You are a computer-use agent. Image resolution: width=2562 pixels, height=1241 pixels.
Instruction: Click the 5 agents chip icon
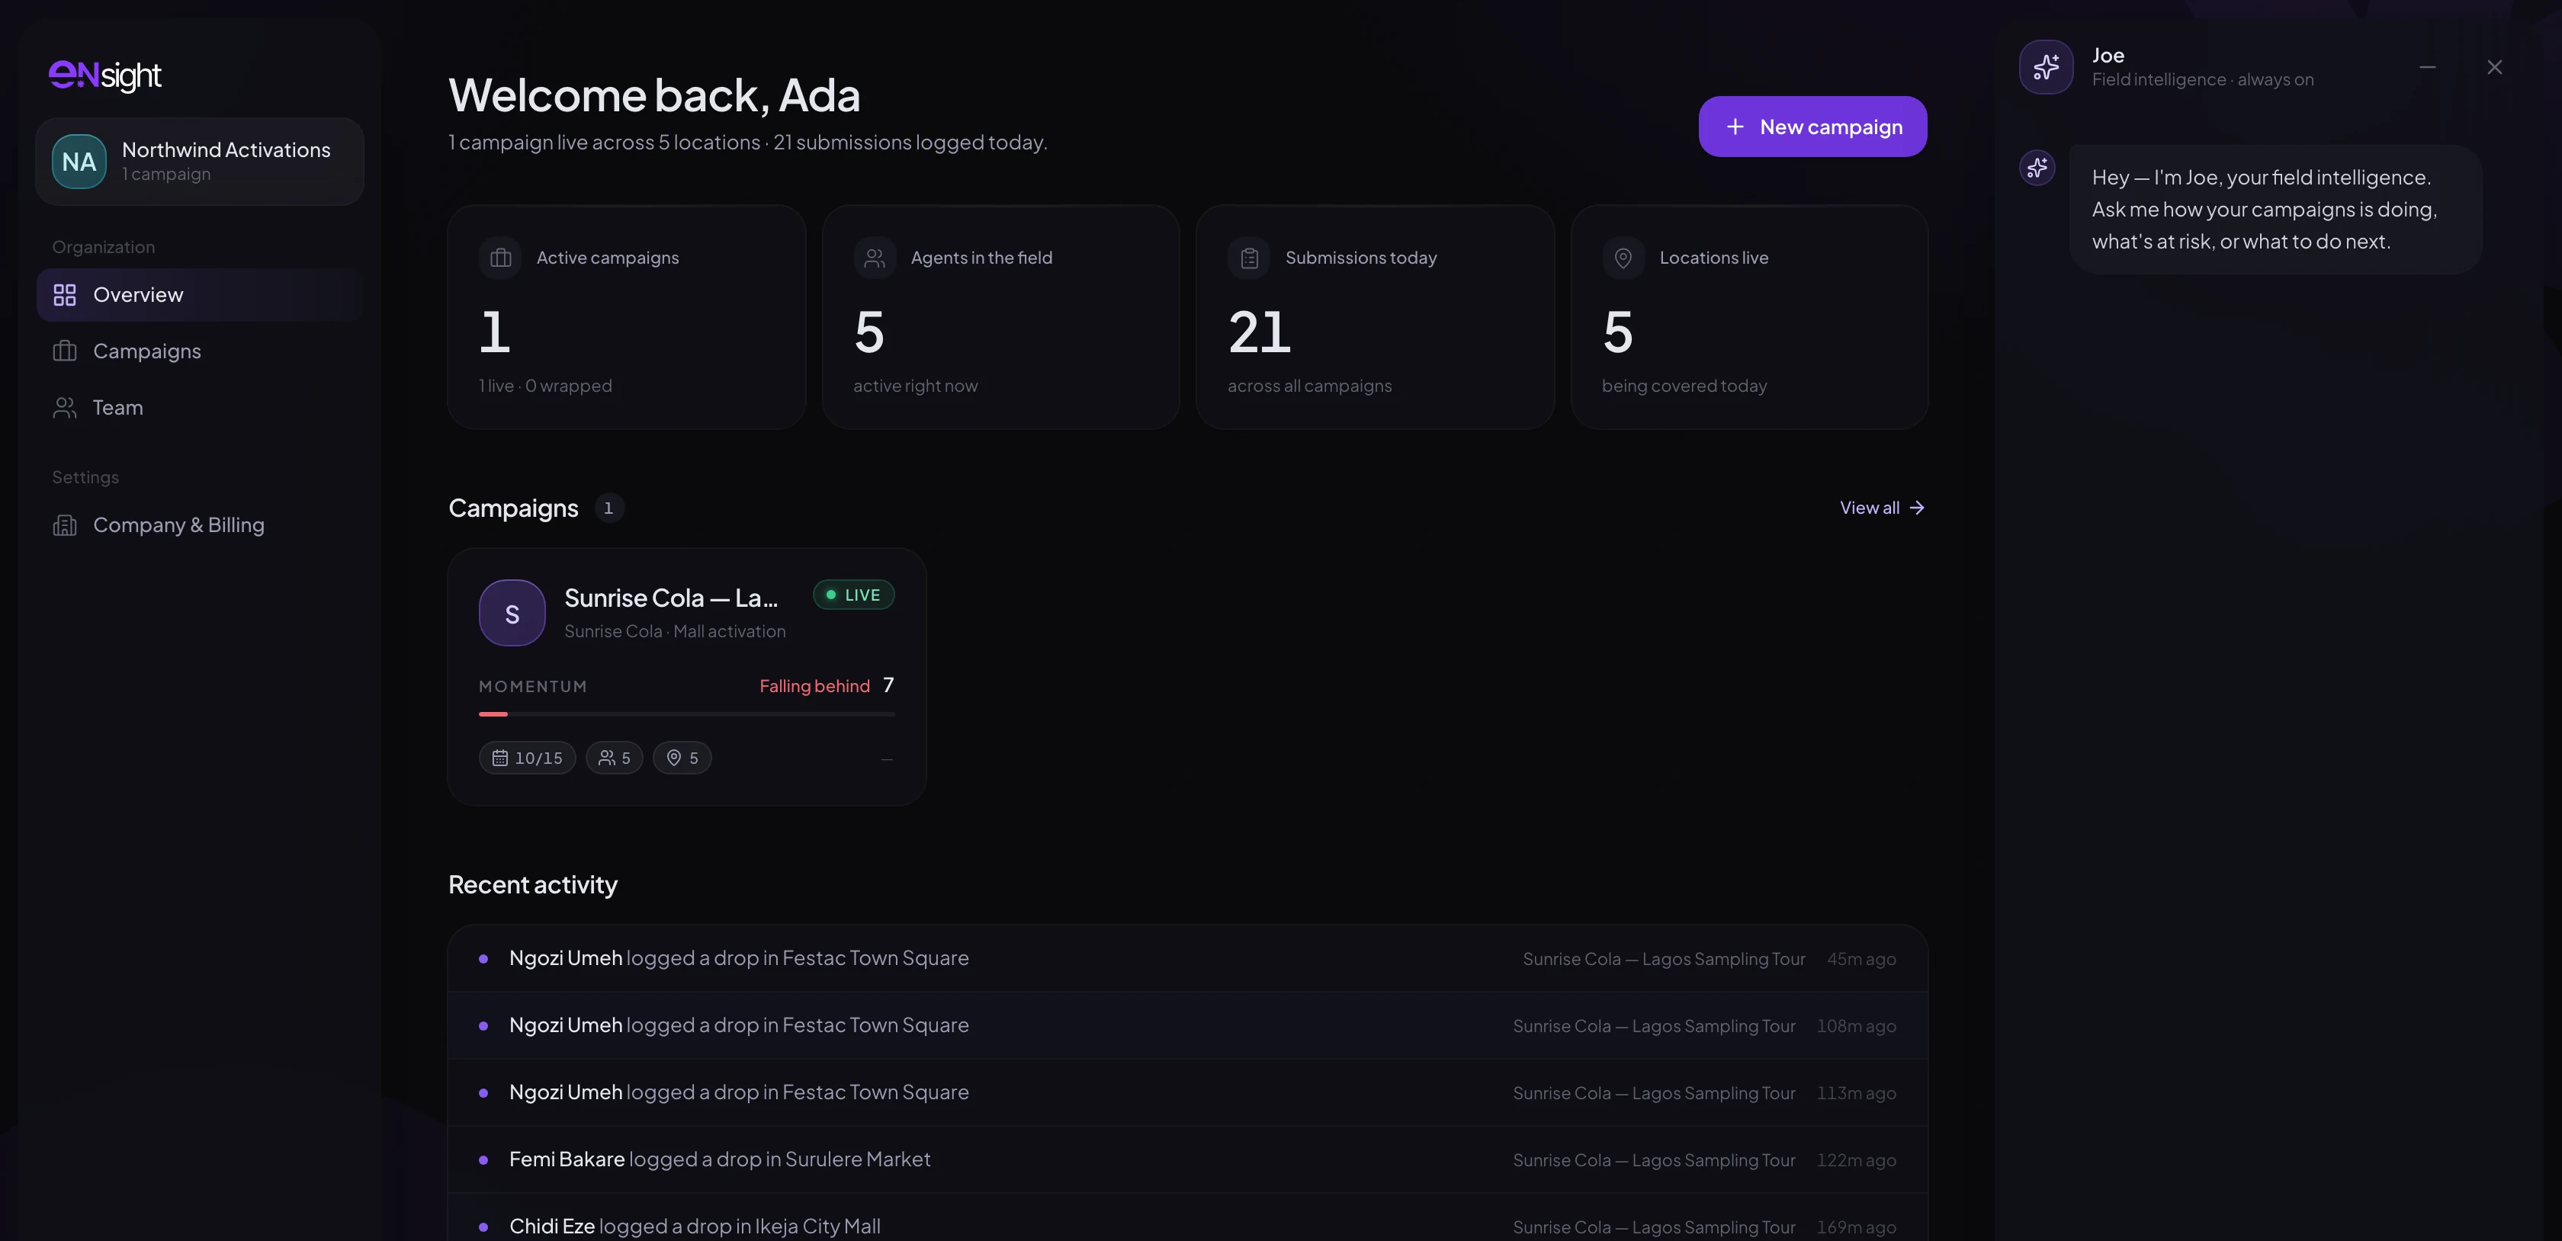pos(607,758)
